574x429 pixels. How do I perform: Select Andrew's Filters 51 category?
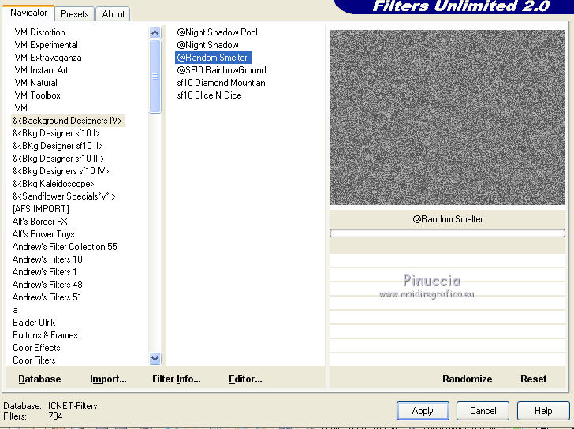pos(47,297)
